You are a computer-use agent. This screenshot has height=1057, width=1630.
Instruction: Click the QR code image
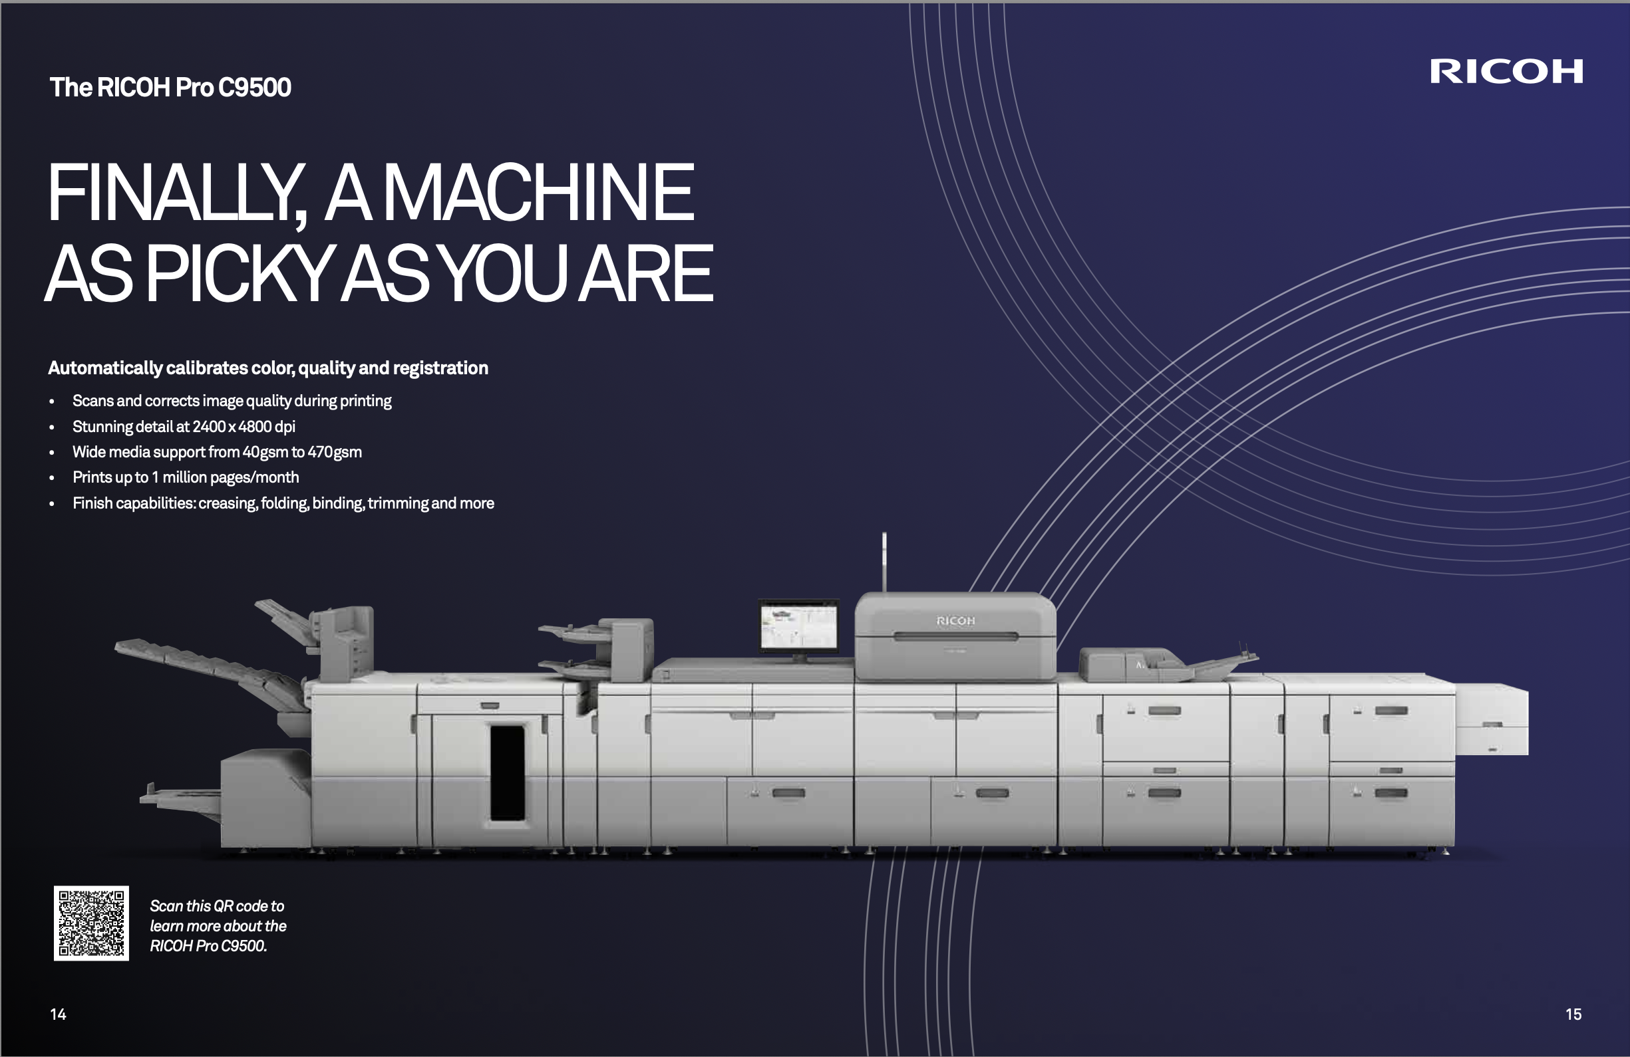point(91,923)
